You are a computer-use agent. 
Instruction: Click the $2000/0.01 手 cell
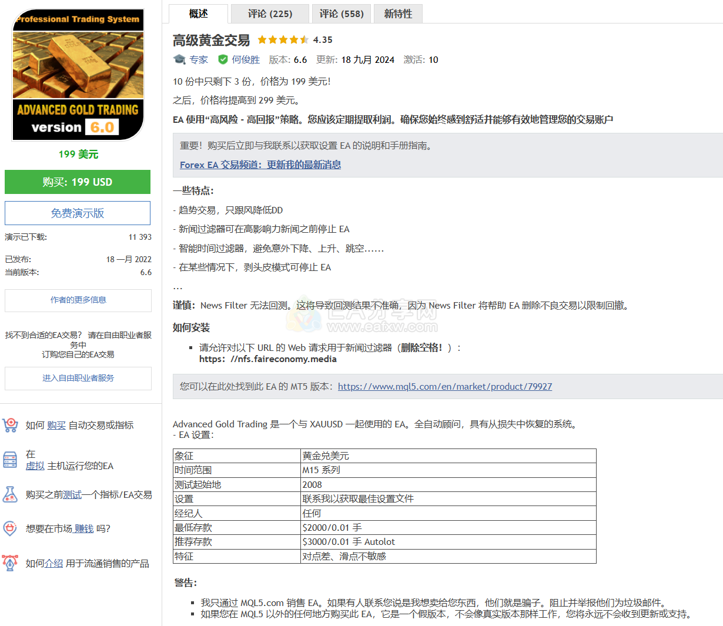[x=448, y=528]
